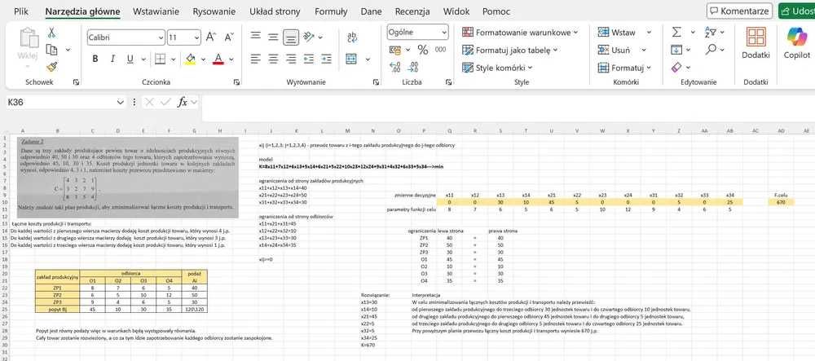The width and height of the screenshot is (815, 361).
Task: Click the Komentarze button
Action: [x=740, y=11]
